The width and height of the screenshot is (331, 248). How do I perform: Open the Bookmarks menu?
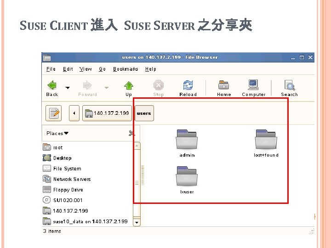coord(126,69)
